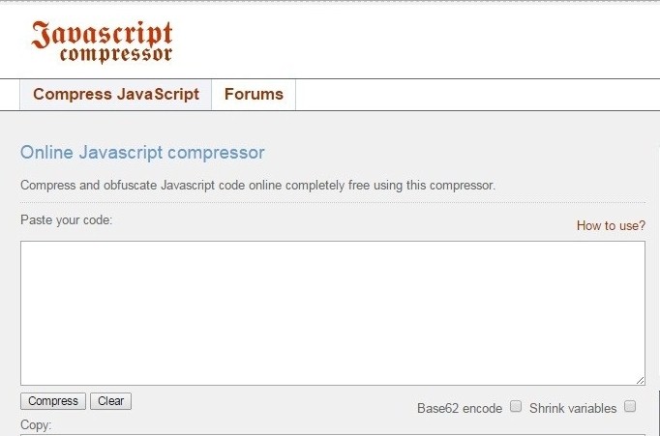The width and height of the screenshot is (660, 436).
Task: Tick the Shrink variables checkbox
Action: point(630,406)
